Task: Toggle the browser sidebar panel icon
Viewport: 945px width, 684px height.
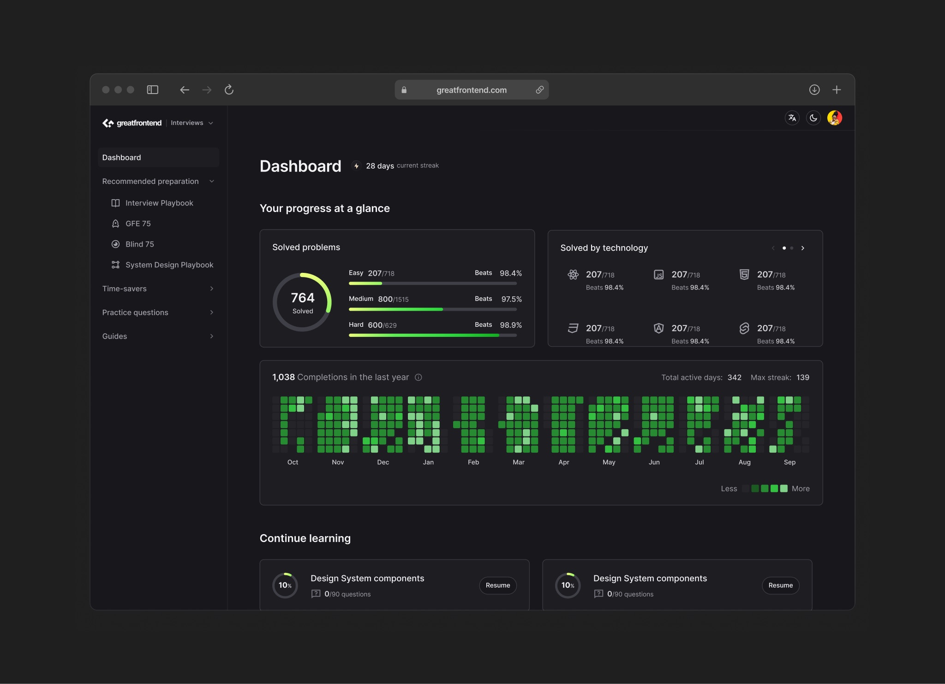Action: (152, 89)
